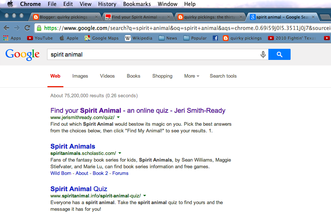Open the YouTube bookmark
The image size is (331, 220).
coord(40,38)
